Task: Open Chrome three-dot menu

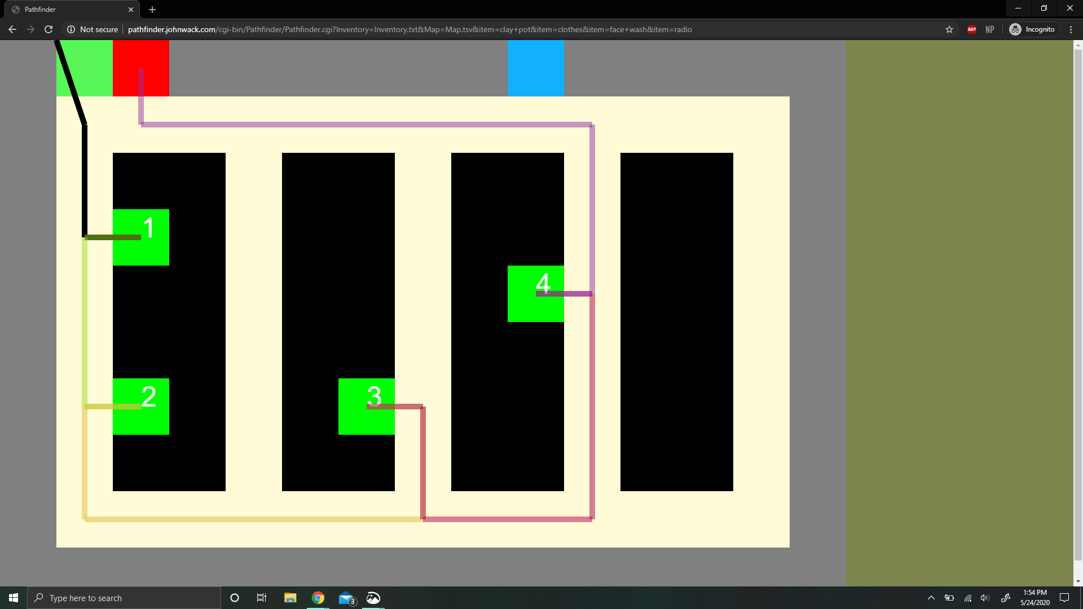Action: tap(1071, 29)
